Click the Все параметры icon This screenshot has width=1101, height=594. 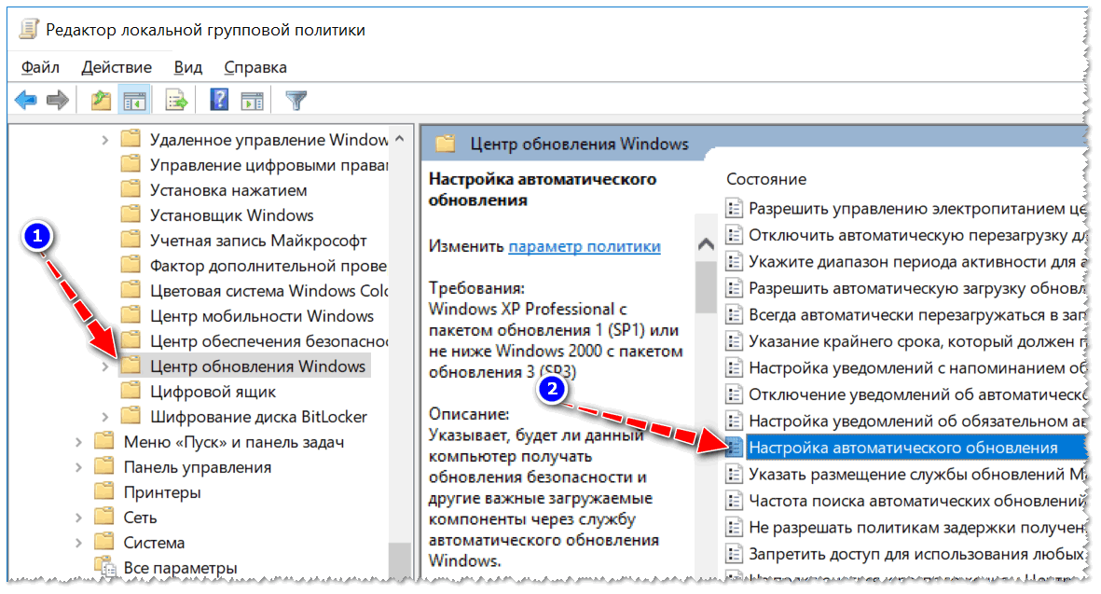105,567
